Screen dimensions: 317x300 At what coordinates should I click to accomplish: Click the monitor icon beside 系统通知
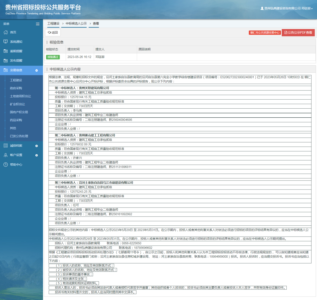click(6, 42)
